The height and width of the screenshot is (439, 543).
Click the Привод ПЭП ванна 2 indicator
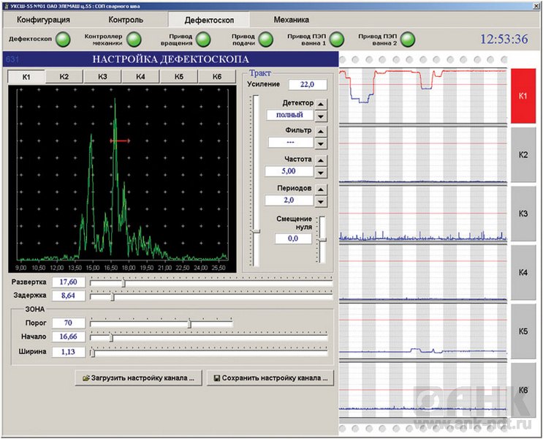[407, 39]
